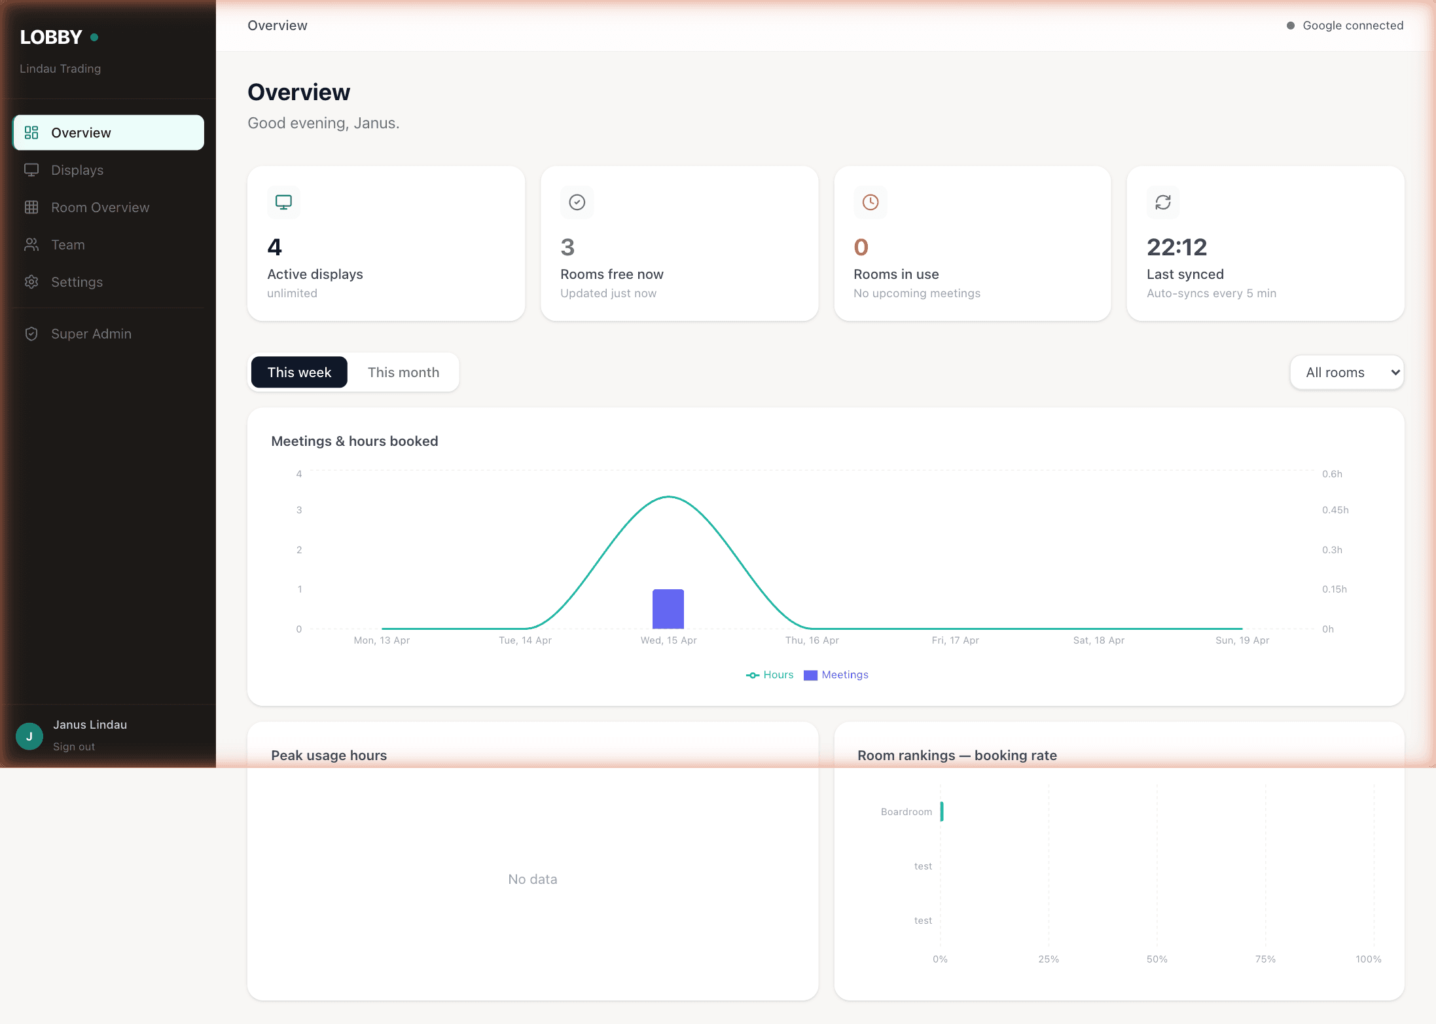Select the This week tab

click(299, 372)
